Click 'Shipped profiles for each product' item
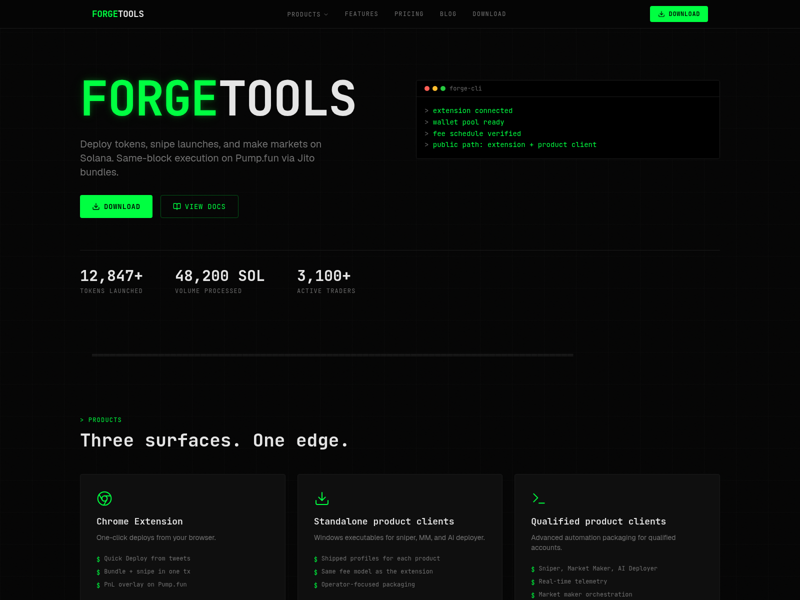The image size is (800, 600). point(380,558)
